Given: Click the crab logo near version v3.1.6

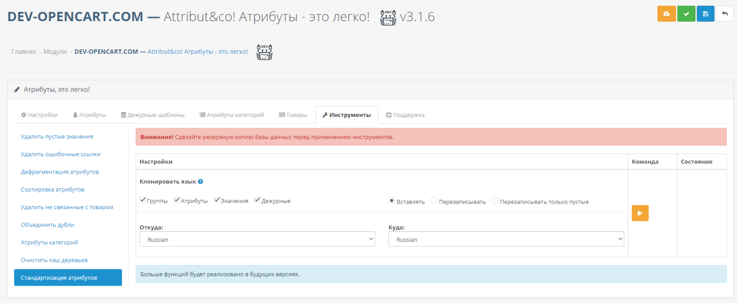Looking at the screenshot, I should [388, 18].
